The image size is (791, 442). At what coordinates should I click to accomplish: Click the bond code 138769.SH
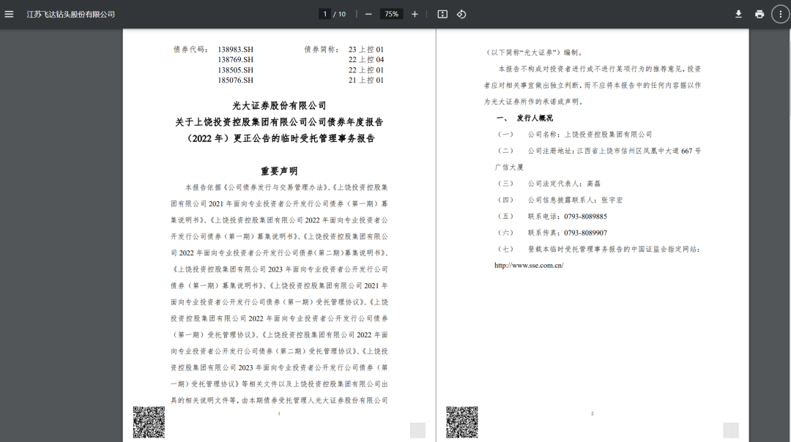236,59
